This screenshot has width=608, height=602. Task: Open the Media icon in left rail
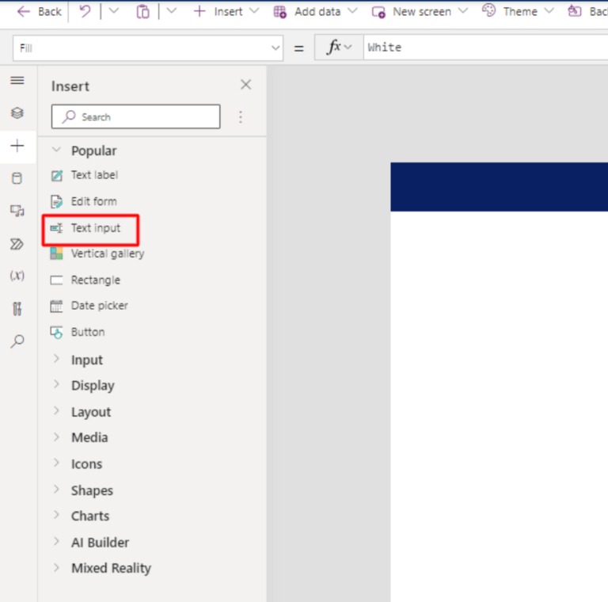[x=17, y=211]
